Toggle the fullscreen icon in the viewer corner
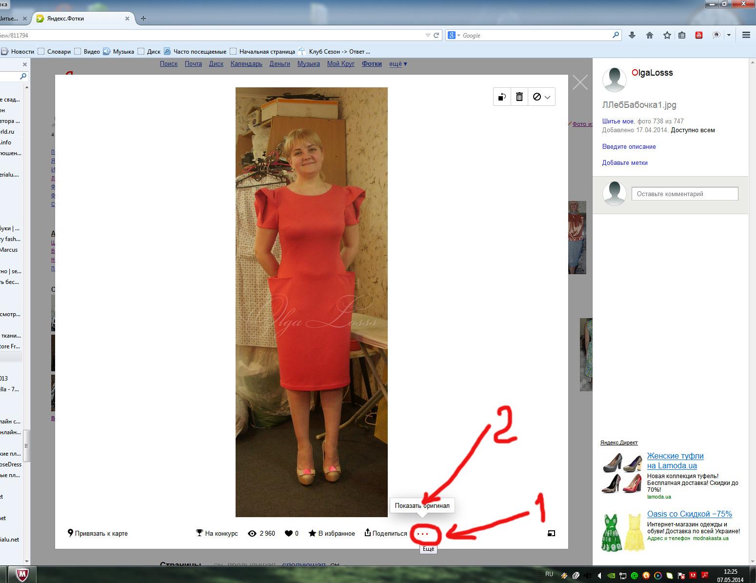 coord(551,533)
